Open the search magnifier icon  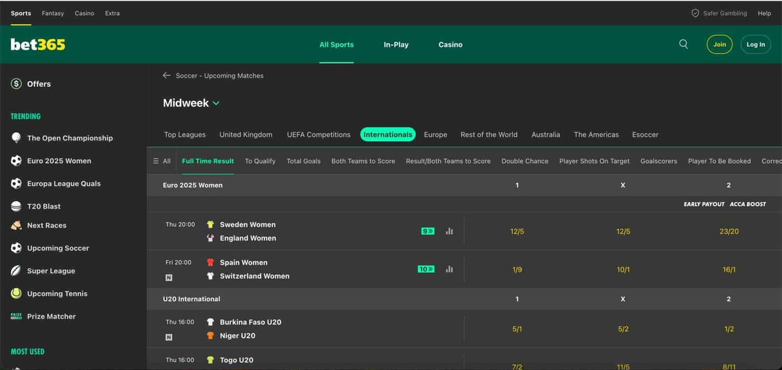coord(683,44)
